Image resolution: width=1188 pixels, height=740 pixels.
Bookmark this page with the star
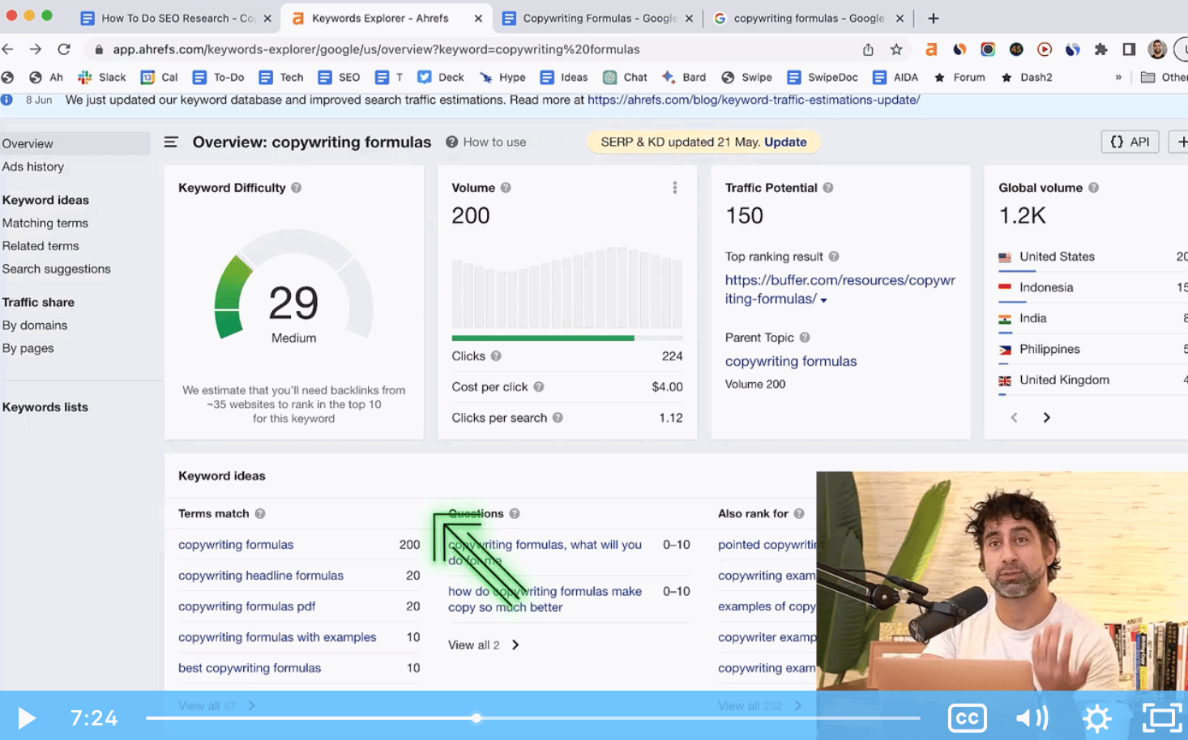coord(896,49)
